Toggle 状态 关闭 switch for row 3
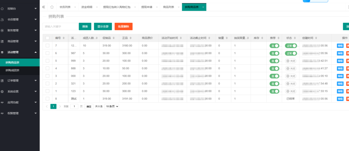 click(291, 76)
